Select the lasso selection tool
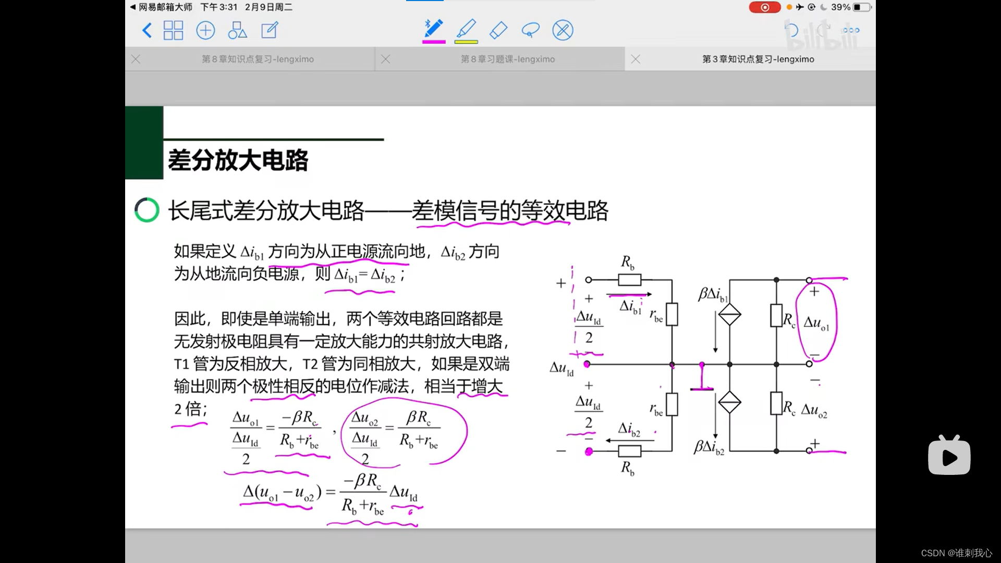Viewport: 1001px width, 563px height. (530, 30)
